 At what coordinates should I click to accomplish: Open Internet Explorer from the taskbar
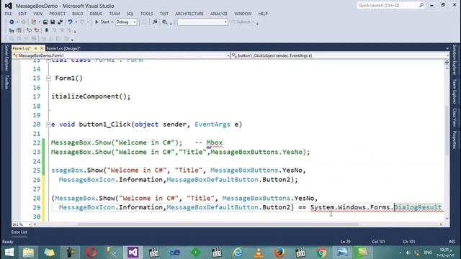(238, 253)
